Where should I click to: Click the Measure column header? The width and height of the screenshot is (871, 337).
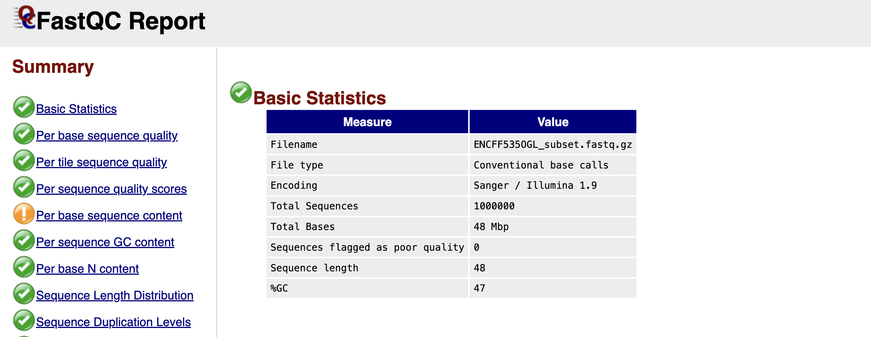[367, 122]
